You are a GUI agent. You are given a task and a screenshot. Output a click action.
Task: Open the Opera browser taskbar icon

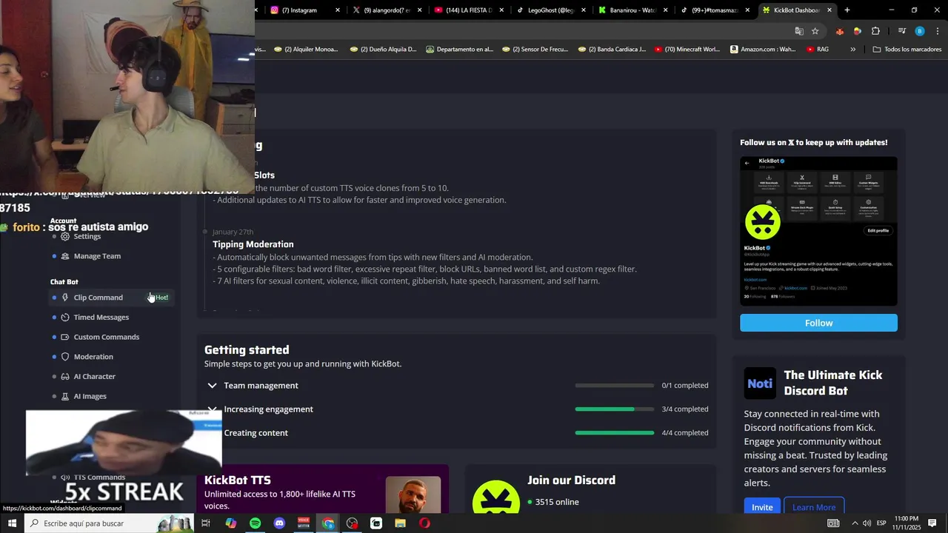tap(424, 523)
